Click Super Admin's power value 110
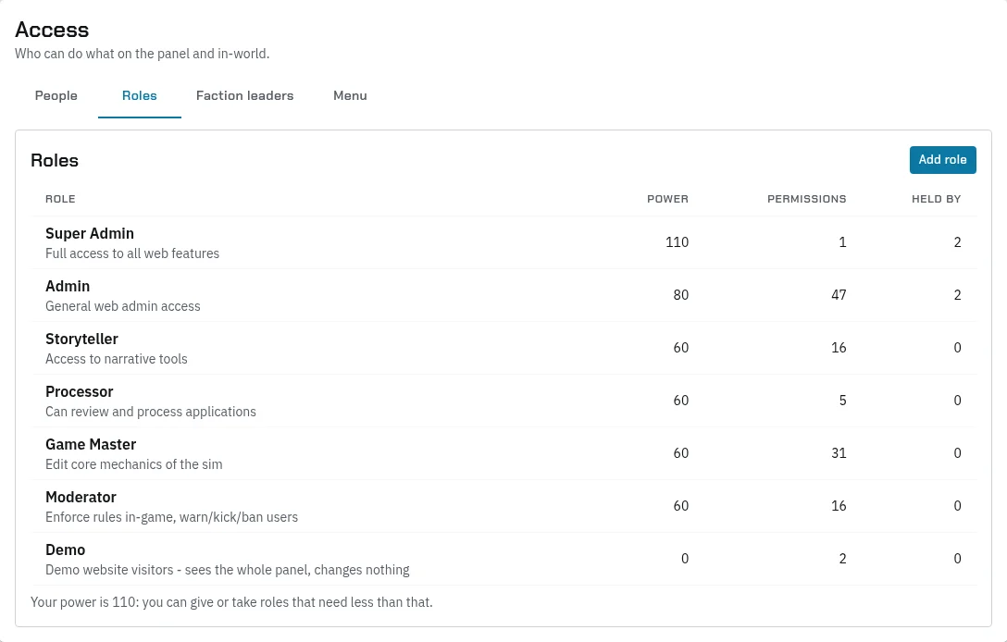Viewport: 1007px width, 642px height. 677,242
